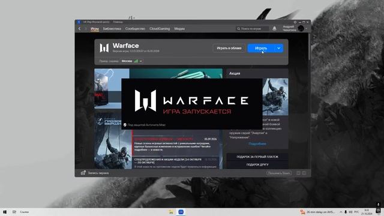Click the game search field
This screenshot has height=216, width=384.
[x=252, y=29]
